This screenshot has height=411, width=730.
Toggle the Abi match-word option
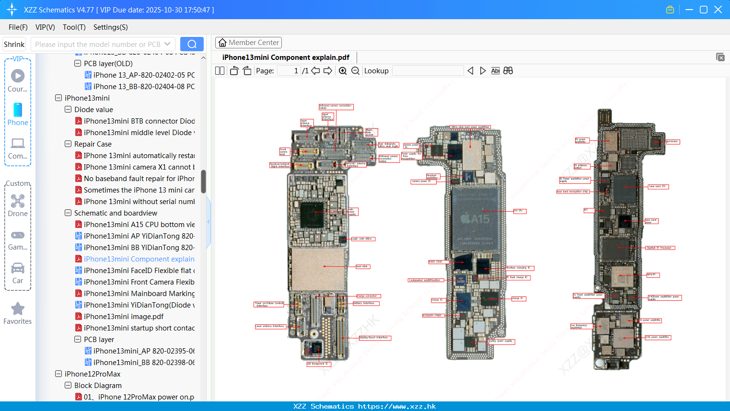coord(495,70)
